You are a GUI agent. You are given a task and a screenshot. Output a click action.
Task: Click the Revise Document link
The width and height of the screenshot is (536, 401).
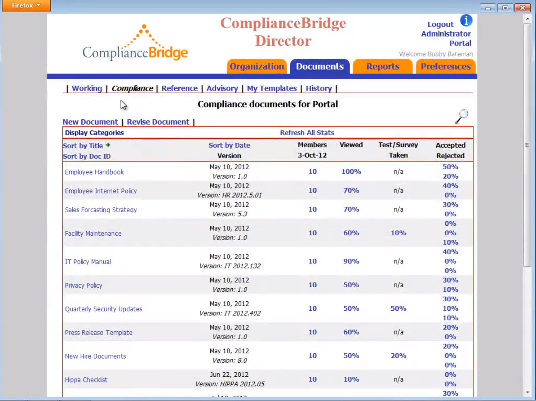pos(158,122)
